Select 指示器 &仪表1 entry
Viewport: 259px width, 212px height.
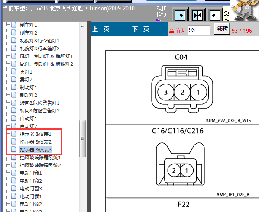click(x=36, y=134)
